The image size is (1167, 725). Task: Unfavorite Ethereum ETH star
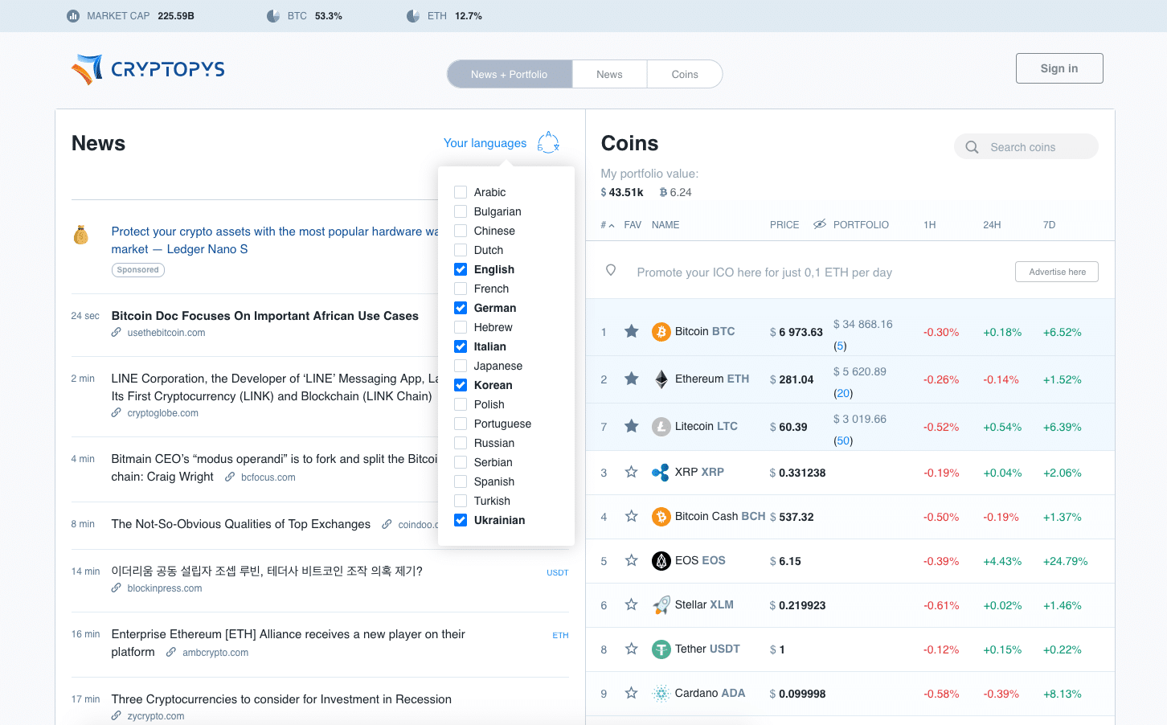coord(632,379)
